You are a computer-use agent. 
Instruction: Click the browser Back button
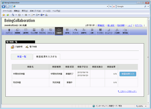tap(4, 7)
